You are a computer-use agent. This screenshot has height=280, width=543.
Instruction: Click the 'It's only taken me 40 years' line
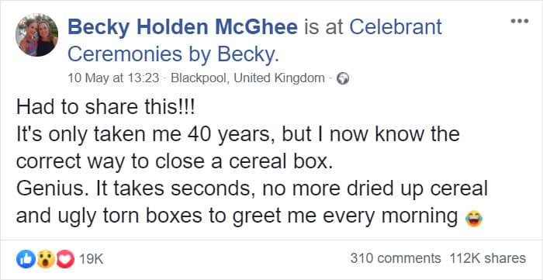237,135
